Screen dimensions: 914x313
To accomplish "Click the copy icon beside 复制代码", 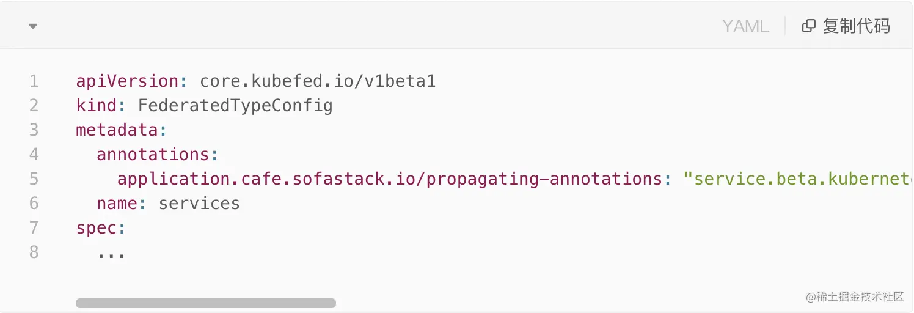I will [808, 26].
